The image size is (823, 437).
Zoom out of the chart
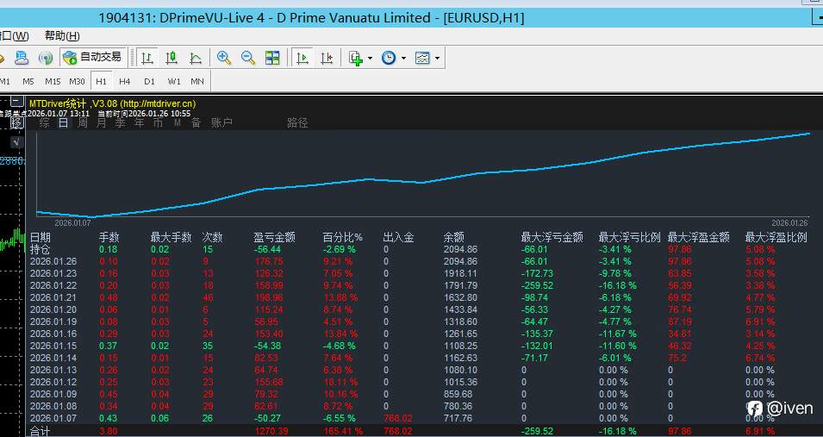pyautogui.click(x=247, y=58)
